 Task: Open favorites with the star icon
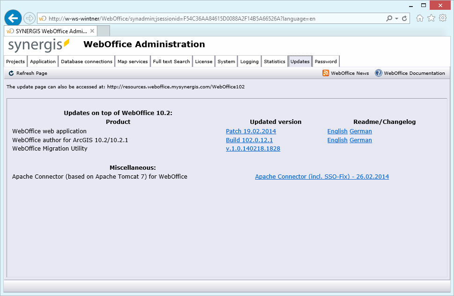(431, 18)
